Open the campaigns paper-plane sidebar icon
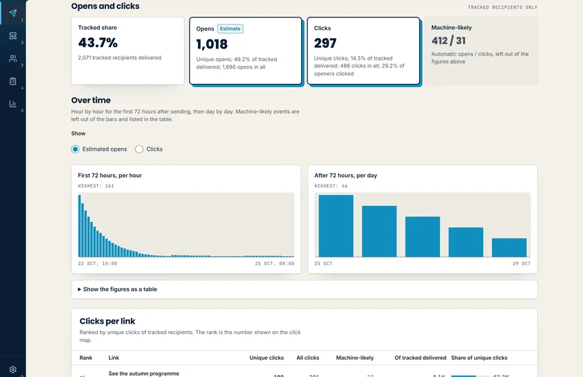This screenshot has height=377, width=583. [13, 13]
